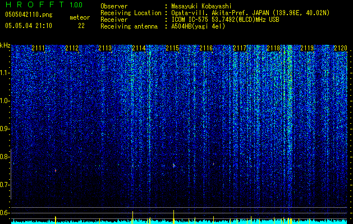Click the 1.1 kHz axis label

[4, 73]
